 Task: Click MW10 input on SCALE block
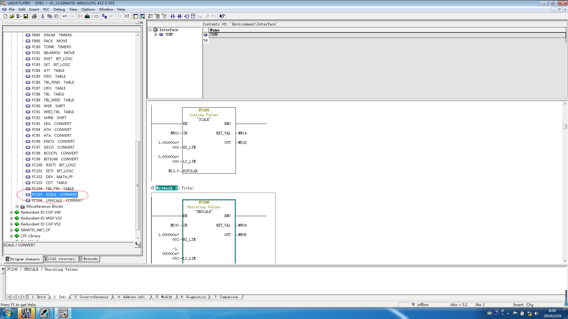coord(174,133)
